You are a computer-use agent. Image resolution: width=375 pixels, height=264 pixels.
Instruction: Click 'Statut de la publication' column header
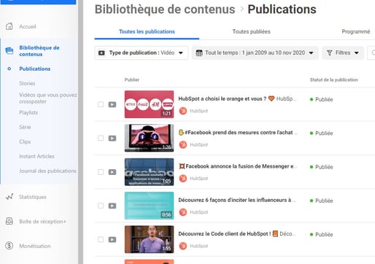pos(333,79)
